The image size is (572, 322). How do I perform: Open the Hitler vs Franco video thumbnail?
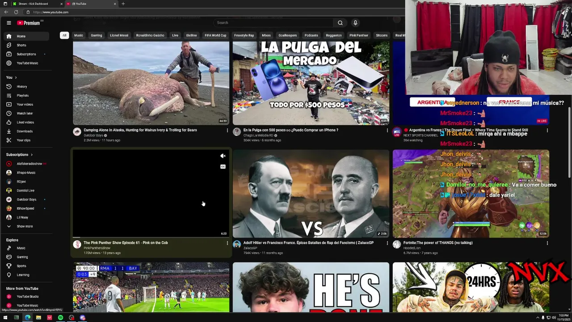click(311, 193)
